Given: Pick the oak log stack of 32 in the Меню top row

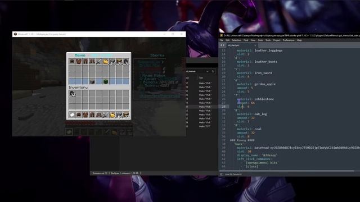Looking at the screenshot, I should [x=119, y=61].
